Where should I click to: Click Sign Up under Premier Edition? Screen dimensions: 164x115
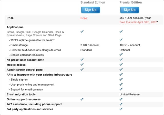click(130, 10)
